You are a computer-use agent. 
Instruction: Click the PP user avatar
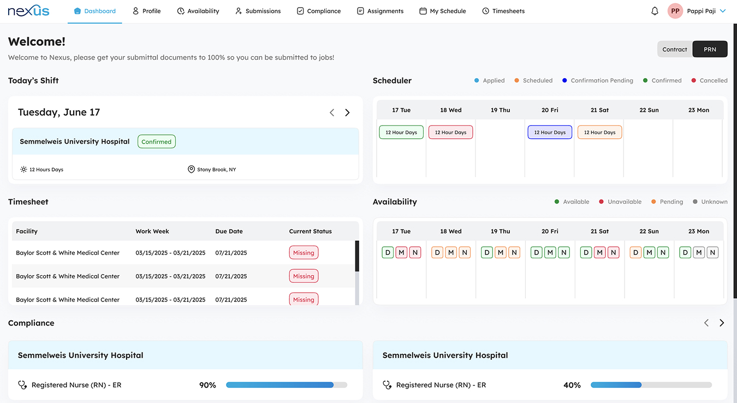coord(675,11)
